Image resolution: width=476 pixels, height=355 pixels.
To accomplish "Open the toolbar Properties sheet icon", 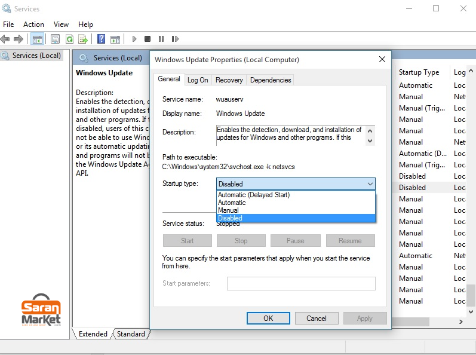I will point(56,39).
